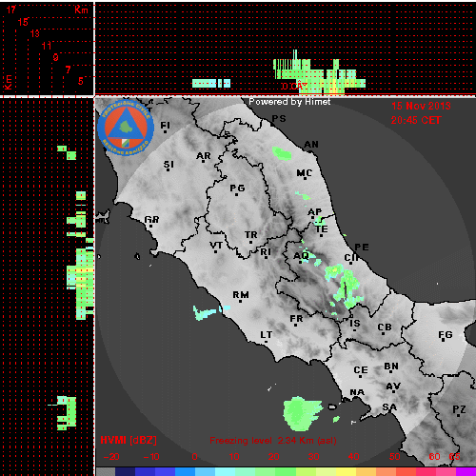Click the 13 km height axis label

coord(35,33)
